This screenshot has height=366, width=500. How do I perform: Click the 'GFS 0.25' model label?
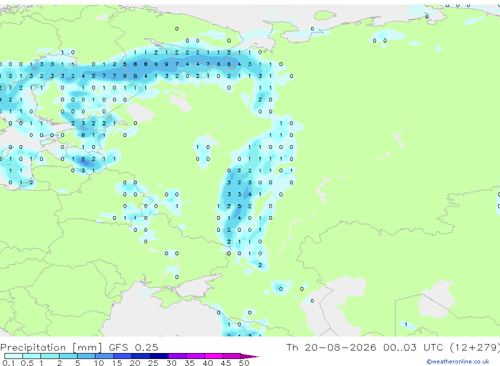[x=133, y=347]
